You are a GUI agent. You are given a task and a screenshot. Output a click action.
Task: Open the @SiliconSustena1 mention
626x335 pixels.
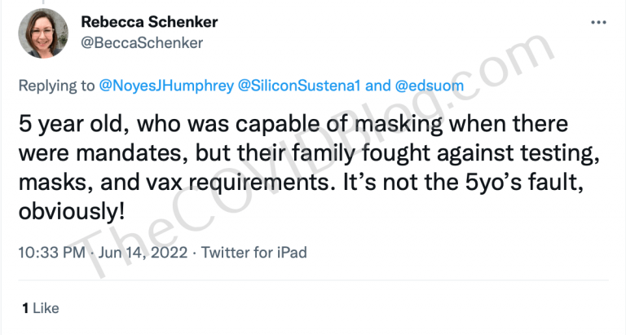click(299, 86)
